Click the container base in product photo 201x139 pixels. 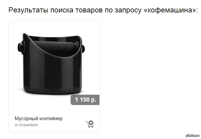tap(53, 92)
